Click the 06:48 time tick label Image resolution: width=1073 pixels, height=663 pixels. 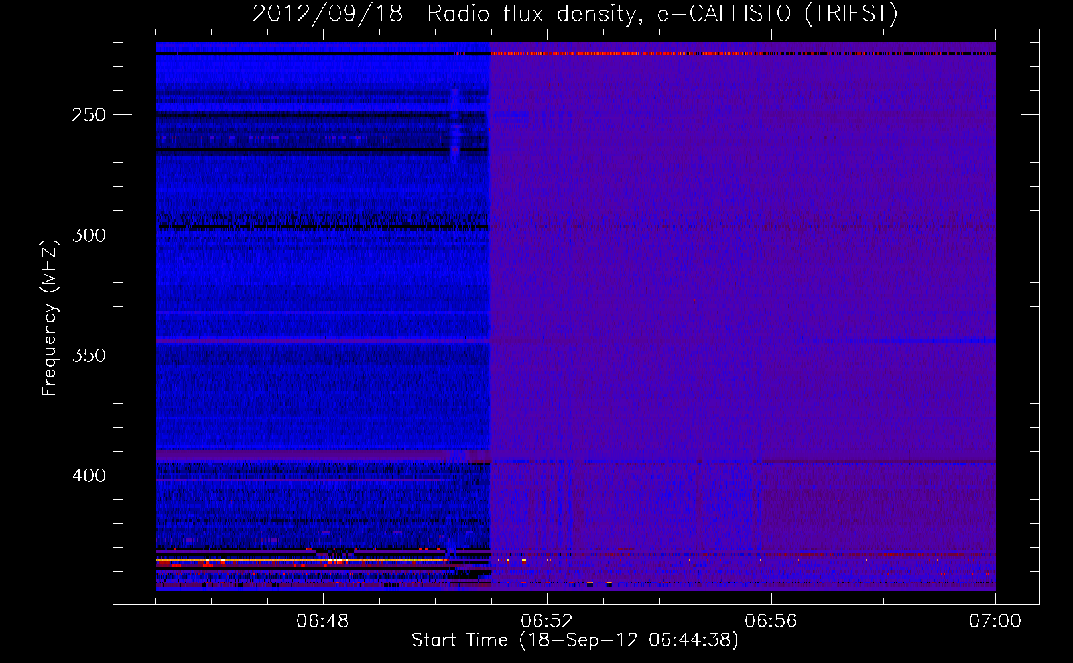pyautogui.click(x=323, y=621)
